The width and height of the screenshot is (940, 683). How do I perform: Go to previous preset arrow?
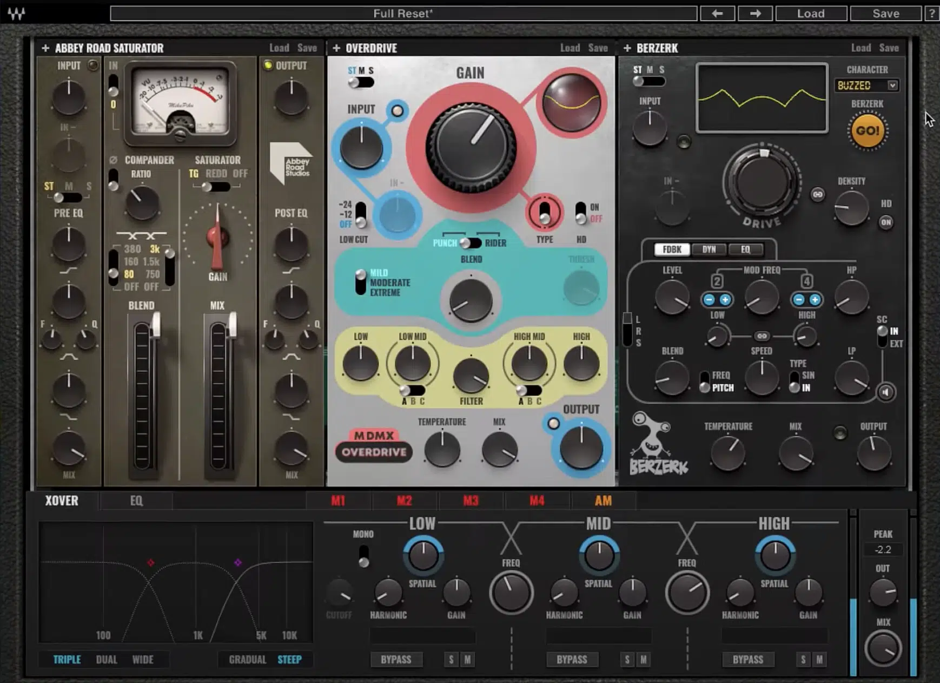point(718,14)
